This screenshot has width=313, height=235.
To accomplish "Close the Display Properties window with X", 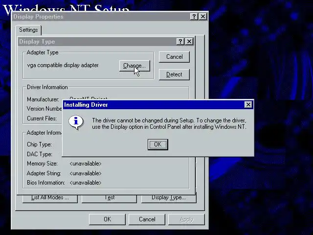I will (x=203, y=16).
